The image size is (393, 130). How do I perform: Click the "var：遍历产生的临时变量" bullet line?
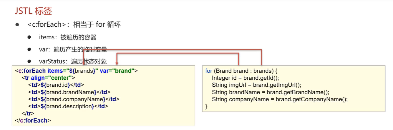(x=73, y=49)
